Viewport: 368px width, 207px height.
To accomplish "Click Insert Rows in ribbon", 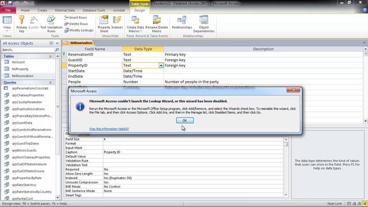I will pyautogui.click(x=75, y=18).
